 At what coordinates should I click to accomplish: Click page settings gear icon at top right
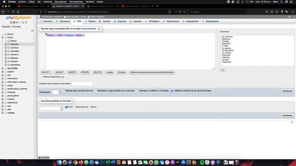point(290,17)
